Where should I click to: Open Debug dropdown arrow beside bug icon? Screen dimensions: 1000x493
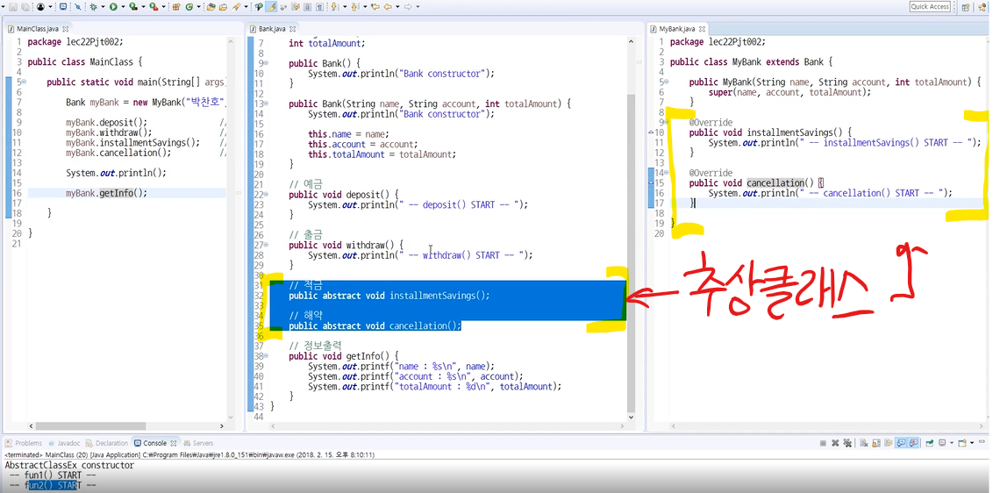click(x=103, y=7)
